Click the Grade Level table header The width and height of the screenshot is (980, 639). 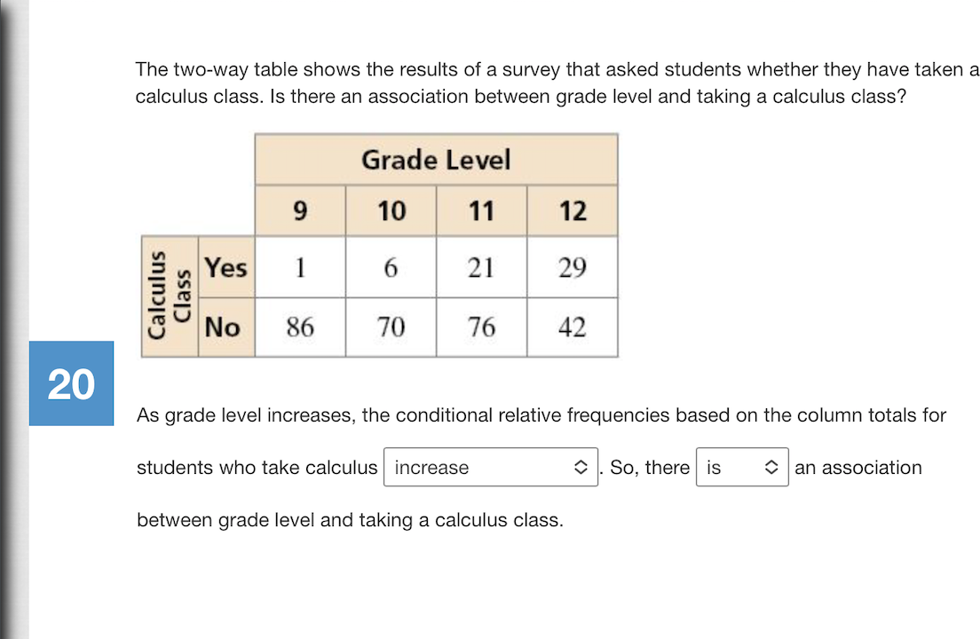[x=436, y=160]
